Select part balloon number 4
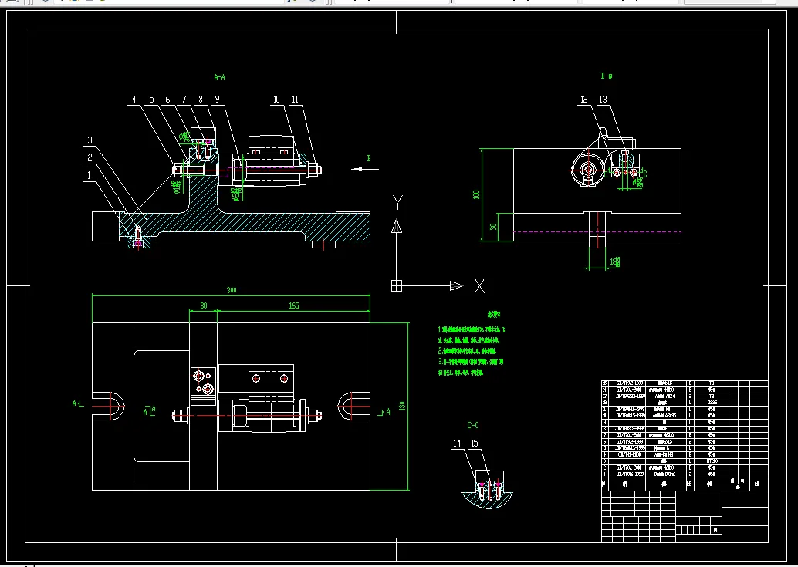This screenshot has height=567, width=798. click(x=134, y=100)
